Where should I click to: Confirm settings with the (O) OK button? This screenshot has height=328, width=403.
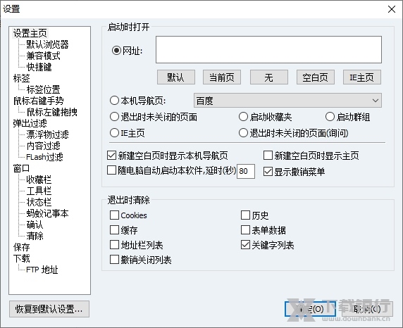pos(310,309)
